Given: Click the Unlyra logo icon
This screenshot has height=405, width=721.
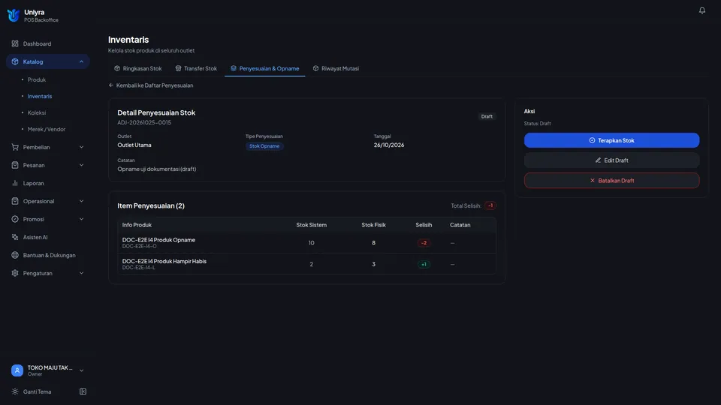Looking at the screenshot, I should point(14,15).
